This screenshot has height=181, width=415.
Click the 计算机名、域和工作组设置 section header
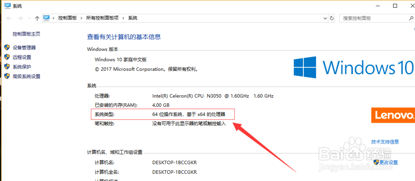pos(115,152)
